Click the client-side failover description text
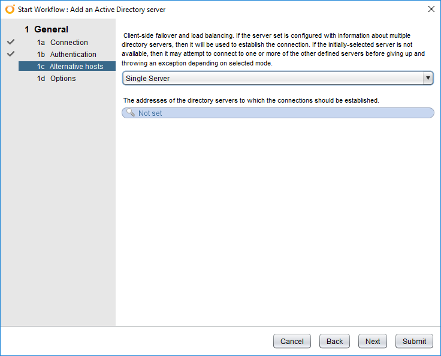 coord(274,49)
